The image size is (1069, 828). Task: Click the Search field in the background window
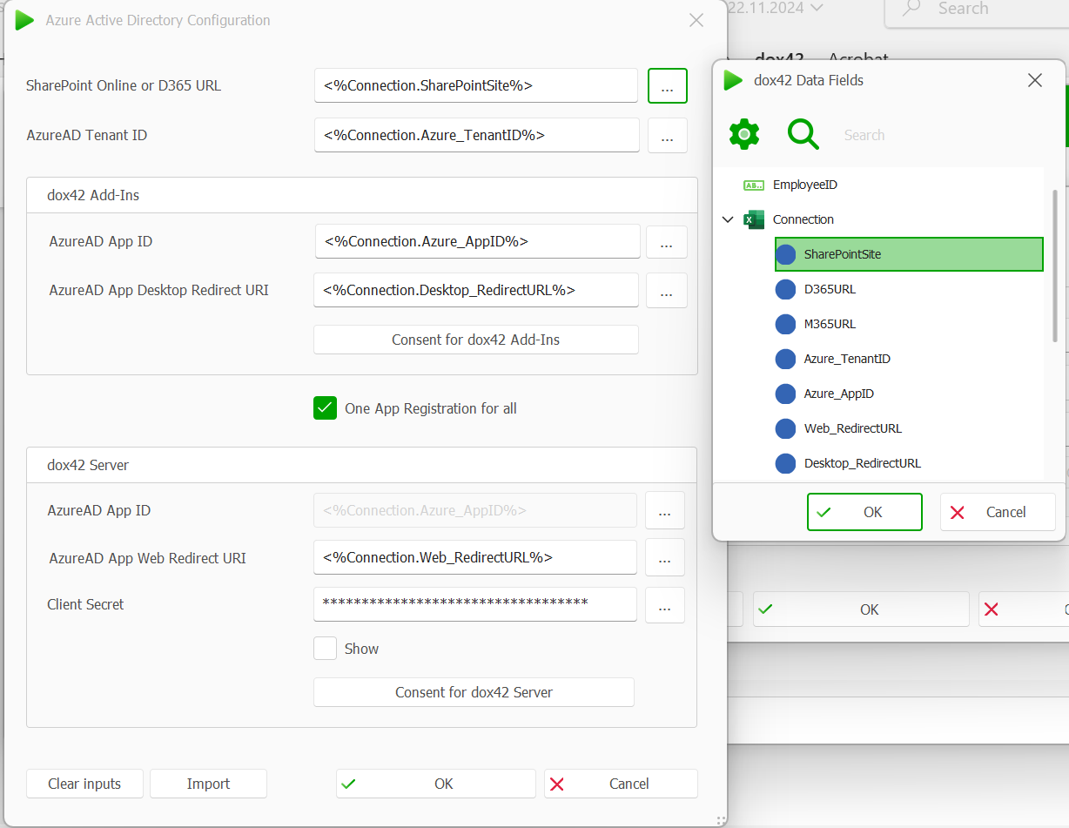click(977, 10)
